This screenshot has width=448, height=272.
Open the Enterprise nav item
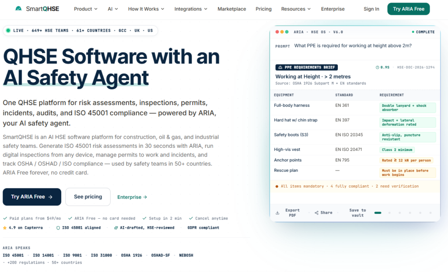pyautogui.click(x=332, y=9)
